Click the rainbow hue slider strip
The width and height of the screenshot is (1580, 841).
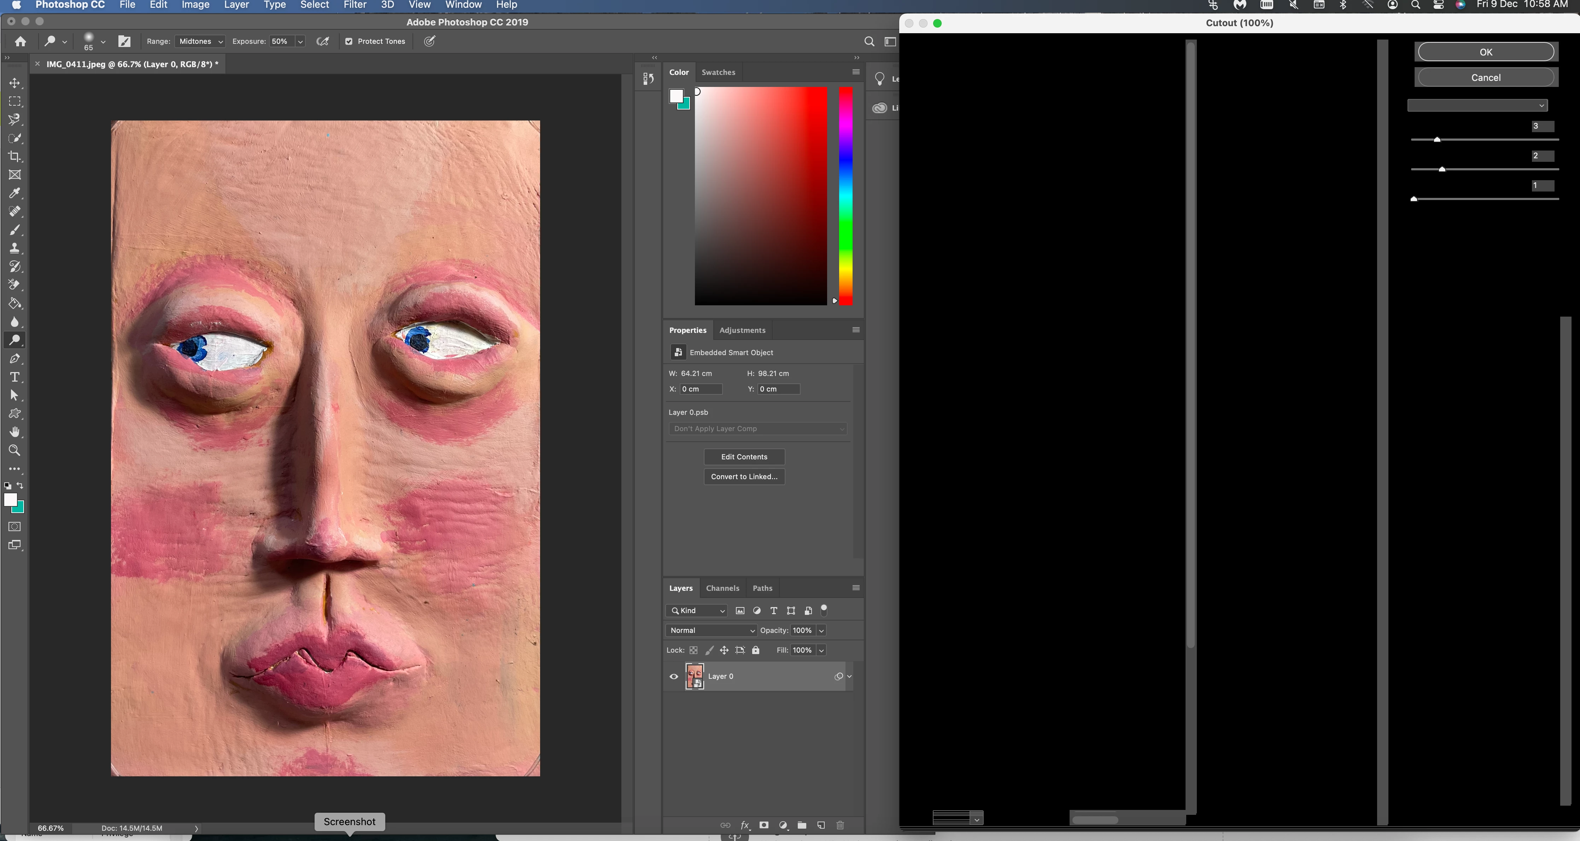click(845, 196)
